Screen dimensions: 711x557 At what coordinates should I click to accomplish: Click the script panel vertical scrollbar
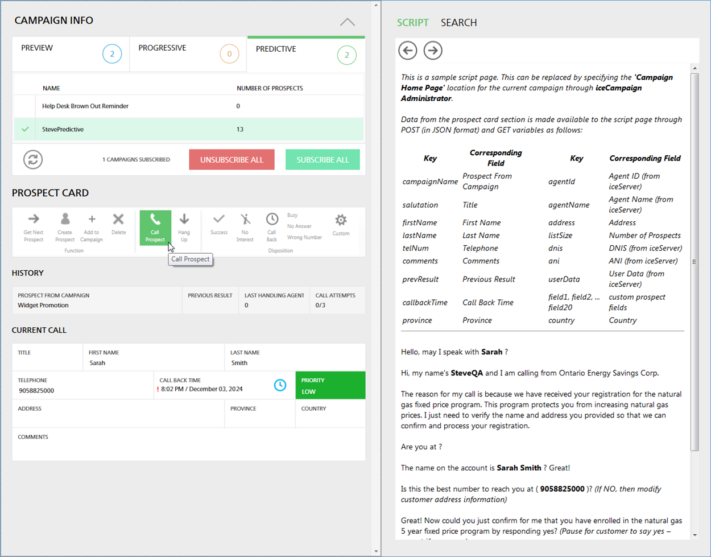coord(695,262)
